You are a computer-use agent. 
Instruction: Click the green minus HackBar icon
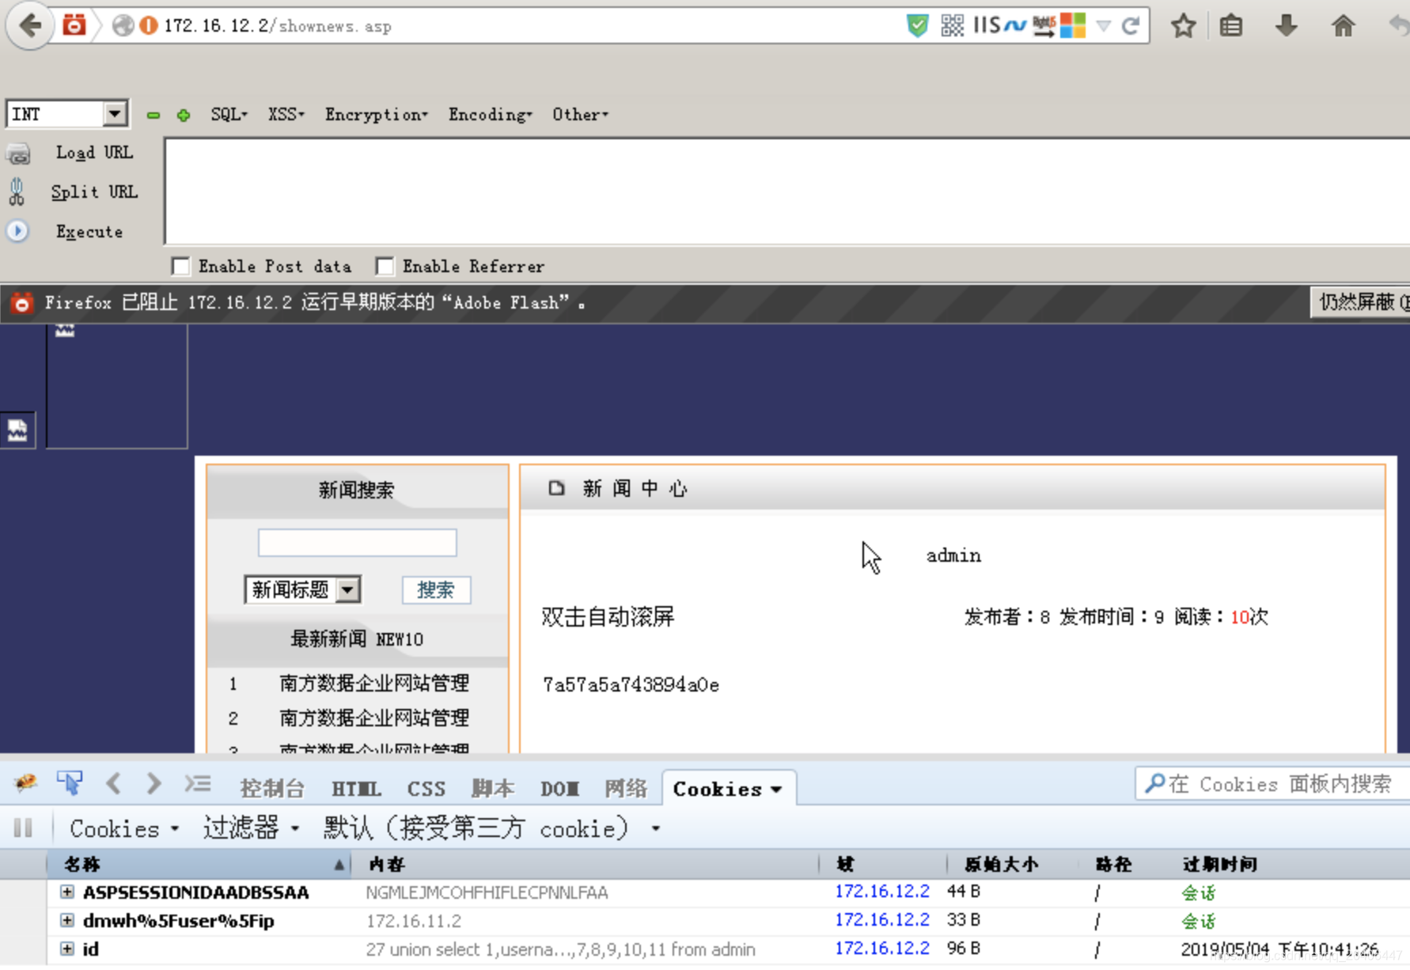click(x=154, y=116)
